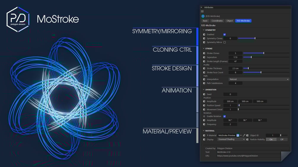The height and width of the screenshot is (167, 298).
Task: Click the Path Subdivisions value field
Action: 235,83
